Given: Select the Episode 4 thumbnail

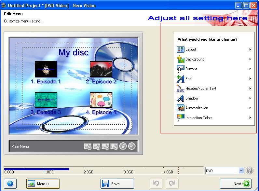Looking at the screenshot, I should (101, 100).
